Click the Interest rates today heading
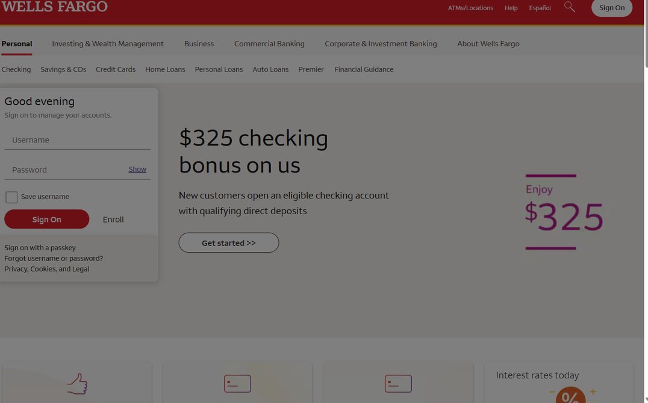Viewport: 648px width, 403px height. click(x=537, y=375)
